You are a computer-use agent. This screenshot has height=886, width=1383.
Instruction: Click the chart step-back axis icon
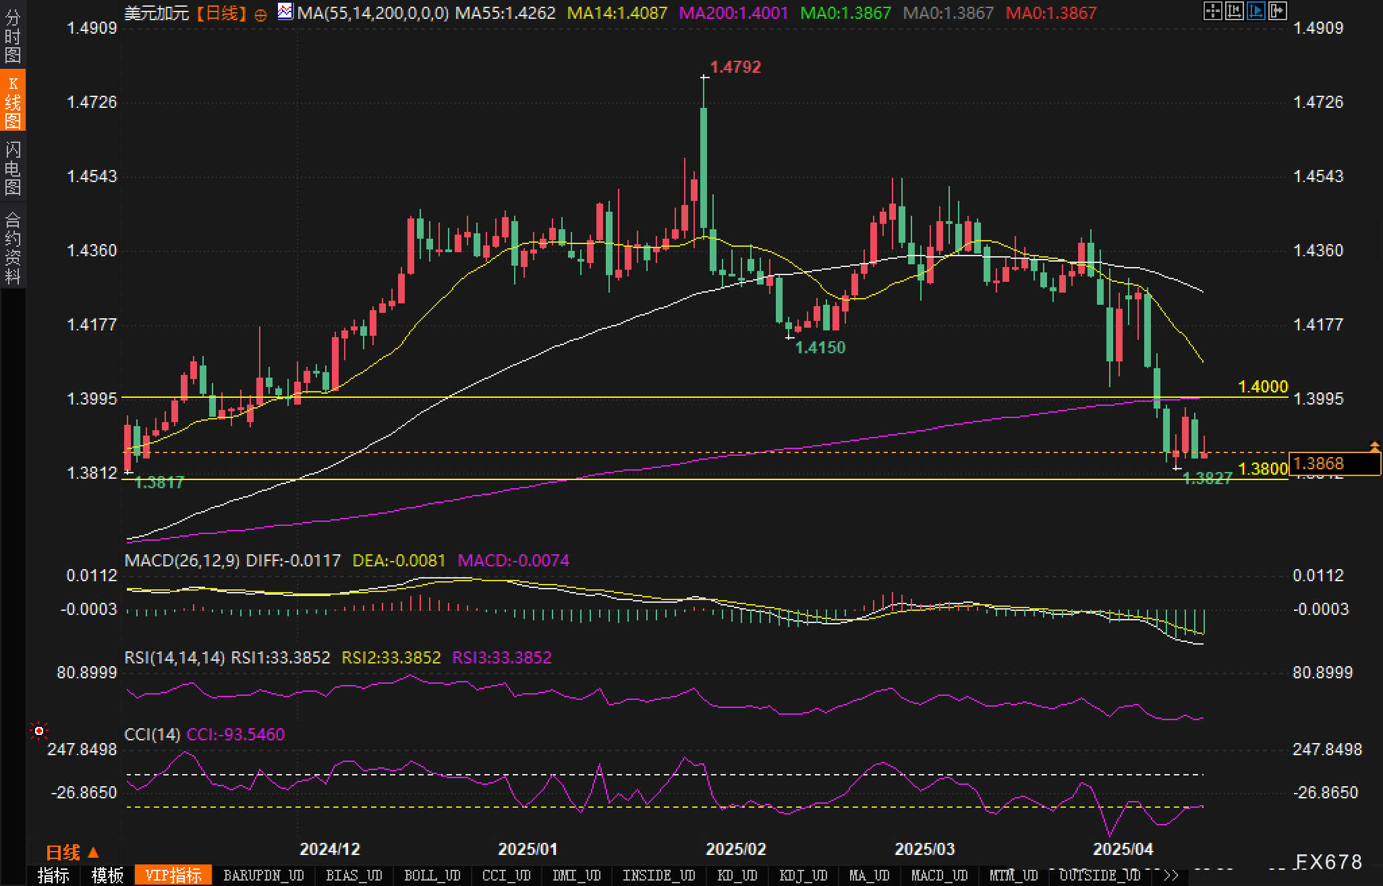click(1234, 11)
